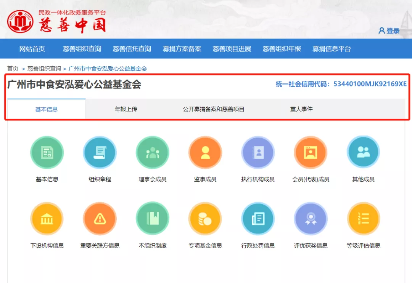Open 慈善项目进展 in the navigation bar

tap(232, 49)
